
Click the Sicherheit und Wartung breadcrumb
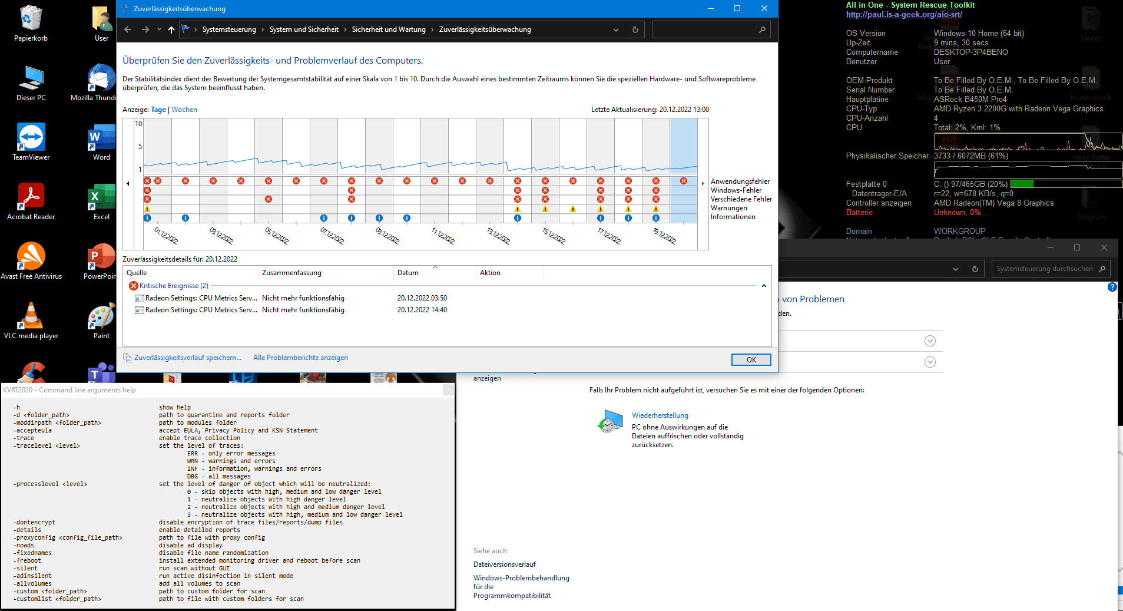(x=389, y=29)
